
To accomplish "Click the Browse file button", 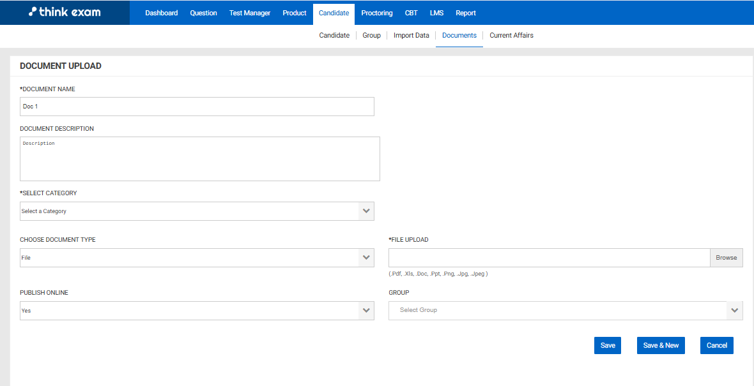I will point(726,258).
